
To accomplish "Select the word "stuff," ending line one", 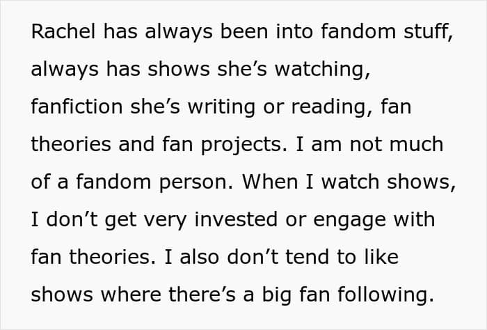I will [x=429, y=32].
